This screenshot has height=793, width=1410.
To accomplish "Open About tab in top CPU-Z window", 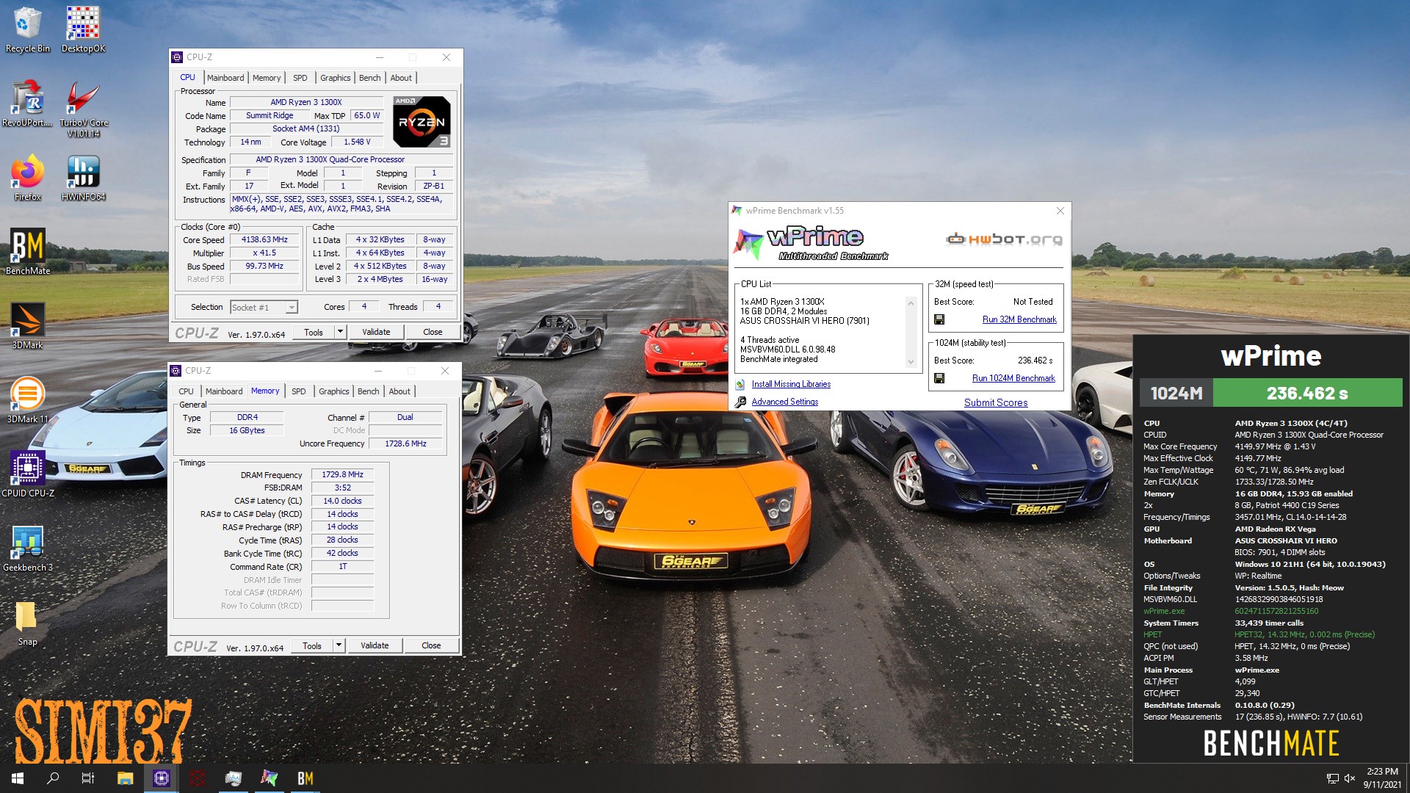I will pos(401,78).
